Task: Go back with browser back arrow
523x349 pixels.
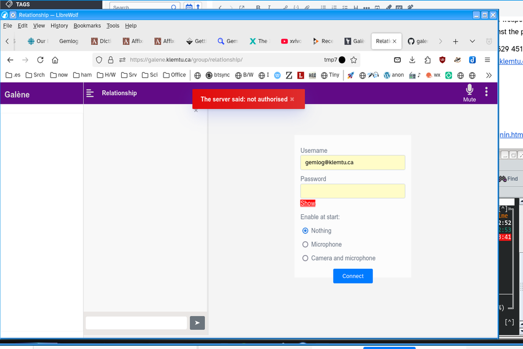Action: point(10,60)
